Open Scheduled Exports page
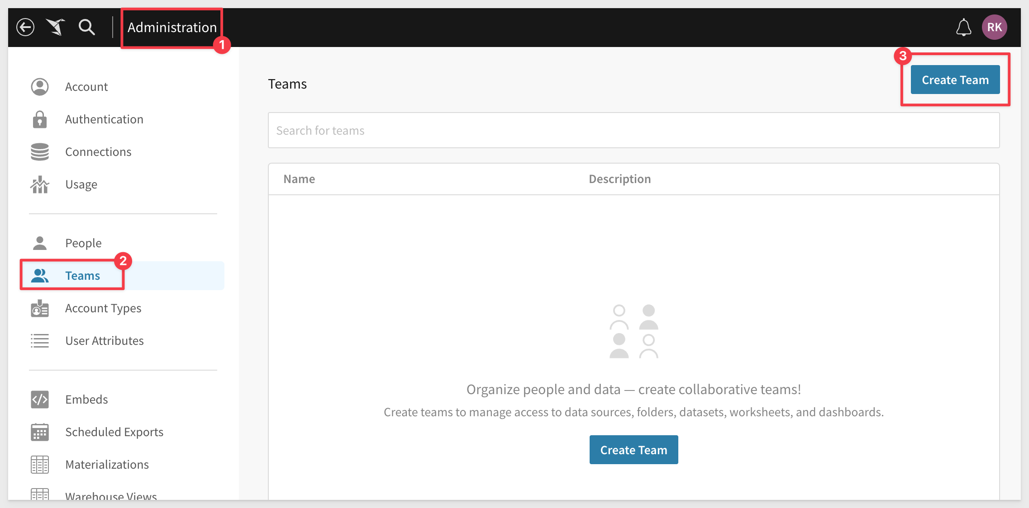 coord(114,432)
